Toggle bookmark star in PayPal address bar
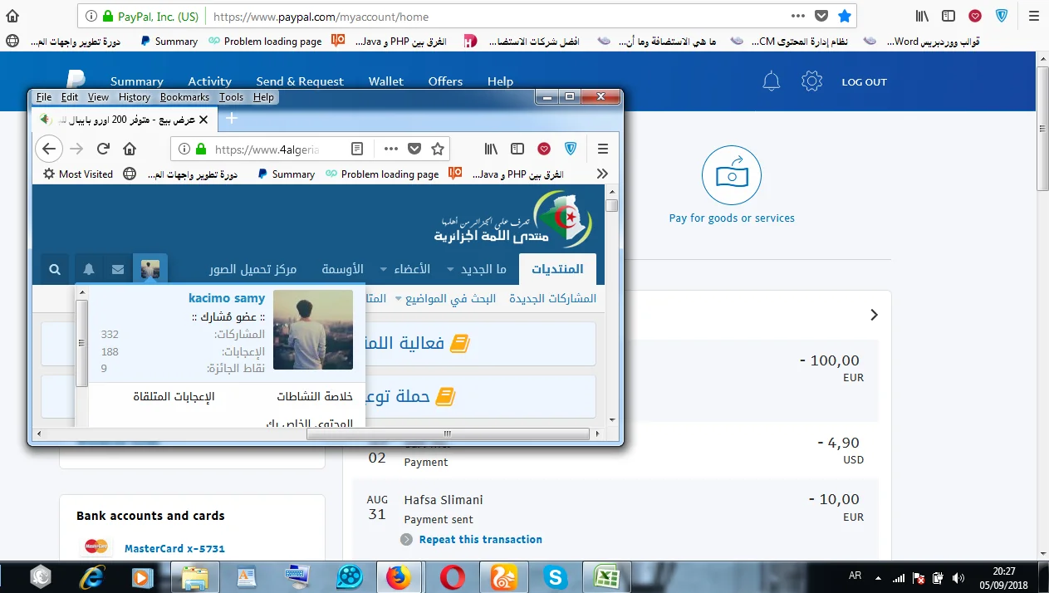This screenshot has width=1049, height=593. pos(844,16)
